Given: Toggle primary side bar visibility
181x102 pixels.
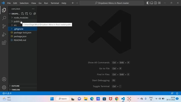Looking at the screenshot, I should point(148,3).
